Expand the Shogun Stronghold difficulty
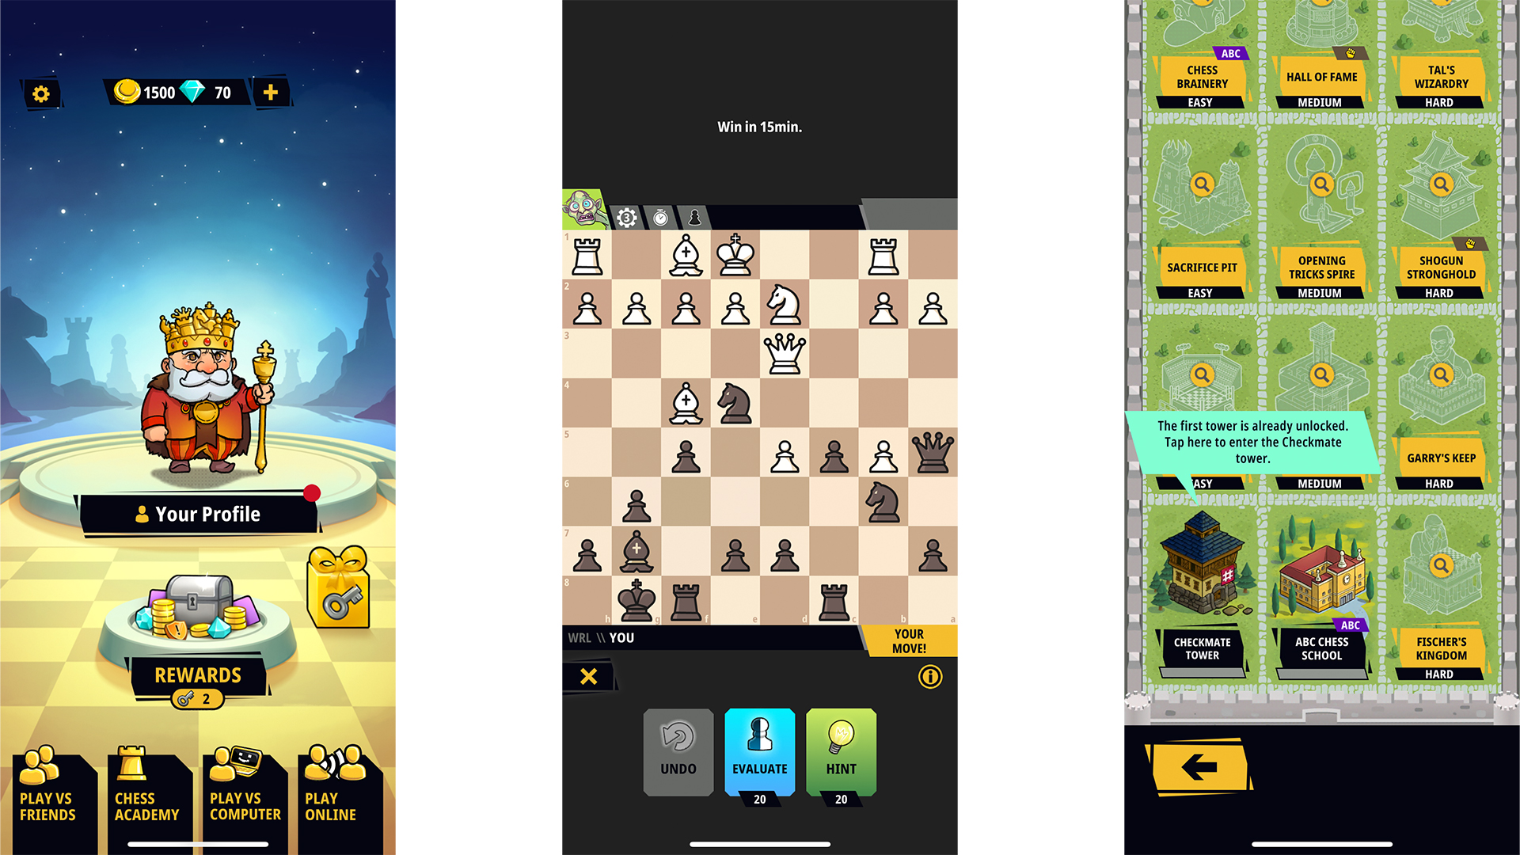 click(1438, 294)
